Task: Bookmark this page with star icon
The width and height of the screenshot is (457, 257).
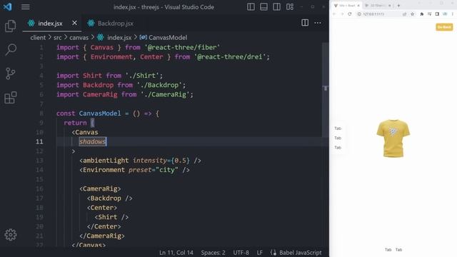Action: 413,14
